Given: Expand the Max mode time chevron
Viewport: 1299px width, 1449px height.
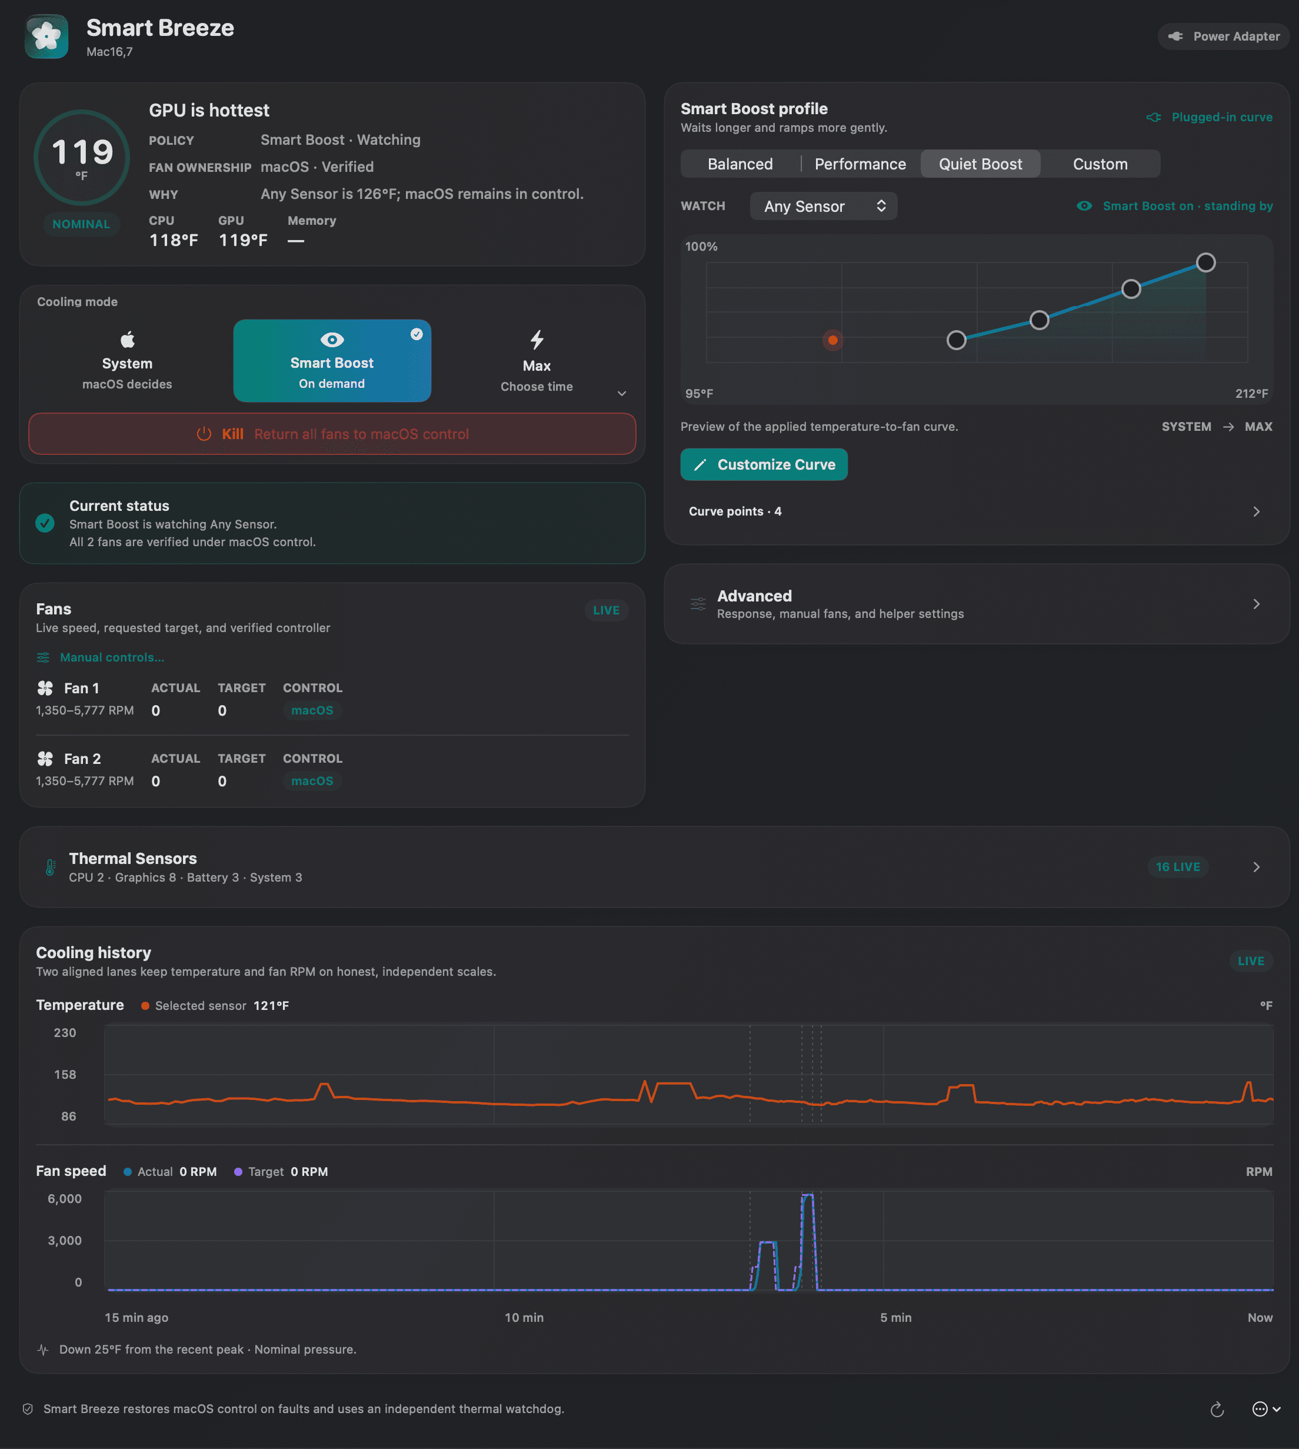Looking at the screenshot, I should 622,394.
